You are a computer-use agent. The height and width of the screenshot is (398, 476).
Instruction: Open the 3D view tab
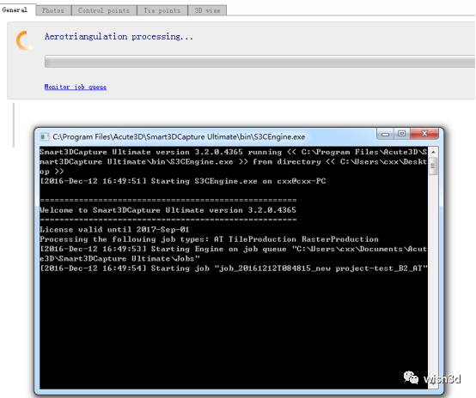pos(207,10)
